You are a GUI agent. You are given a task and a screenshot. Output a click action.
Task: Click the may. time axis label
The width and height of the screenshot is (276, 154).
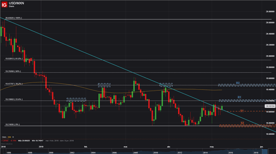coord(212,147)
